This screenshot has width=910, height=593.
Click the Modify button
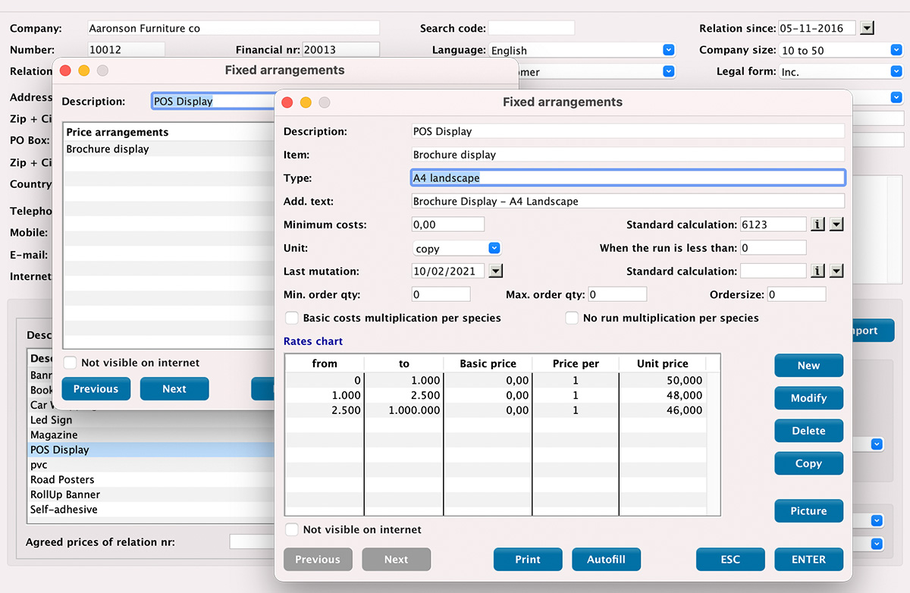point(808,398)
